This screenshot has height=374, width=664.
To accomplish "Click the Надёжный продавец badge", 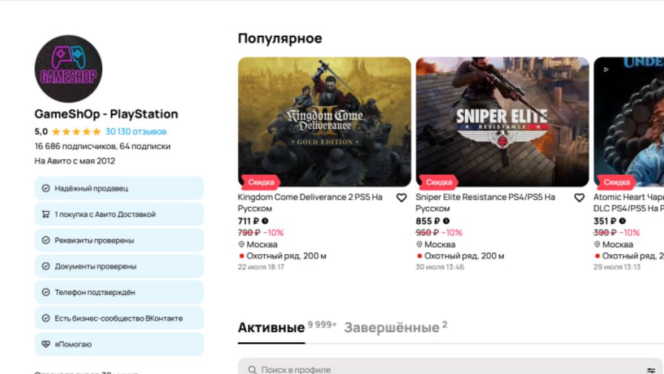I will click(119, 188).
